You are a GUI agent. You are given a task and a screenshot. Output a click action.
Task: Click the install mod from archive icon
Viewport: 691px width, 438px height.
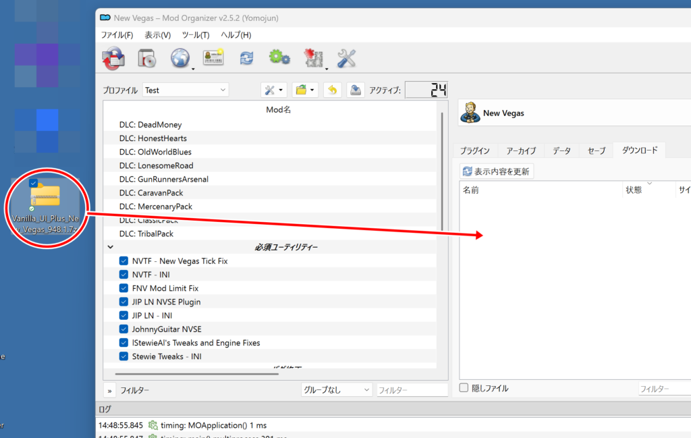(x=146, y=59)
